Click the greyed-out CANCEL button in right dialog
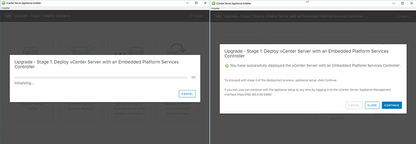This screenshot has width=416, height=144. tap(354, 105)
